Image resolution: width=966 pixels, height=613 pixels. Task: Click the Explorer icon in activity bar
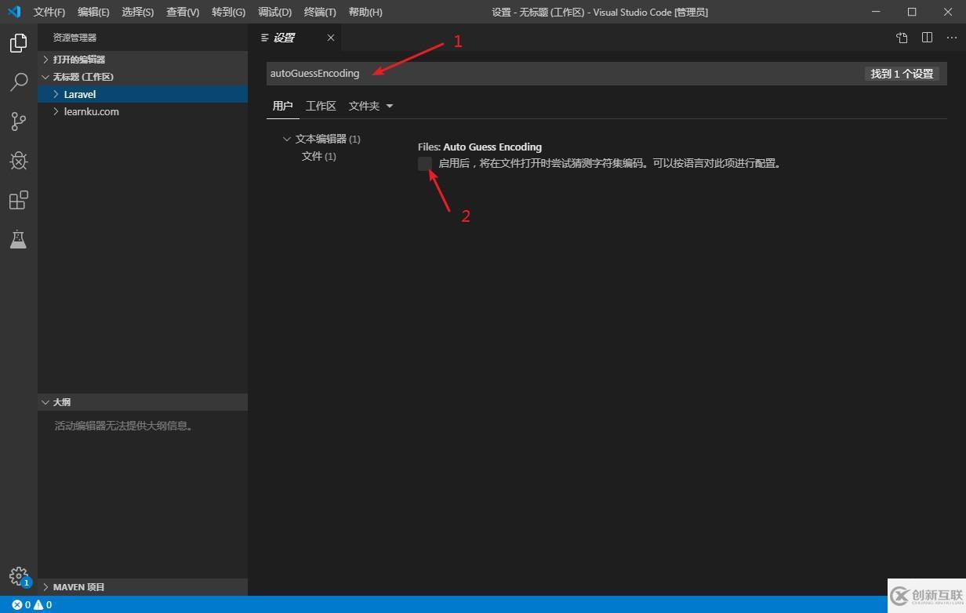click(18, 43)
